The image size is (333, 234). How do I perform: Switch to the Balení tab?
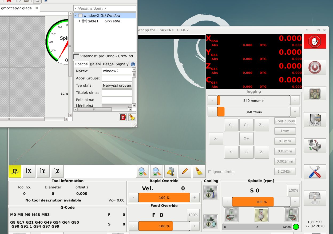(x=95, y=64)
